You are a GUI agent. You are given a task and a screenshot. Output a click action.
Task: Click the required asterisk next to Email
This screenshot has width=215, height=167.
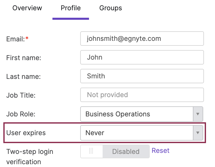click(27, 38)
